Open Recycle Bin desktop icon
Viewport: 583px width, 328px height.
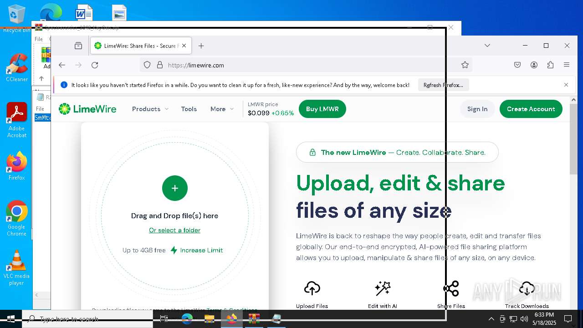pos(17,18)
